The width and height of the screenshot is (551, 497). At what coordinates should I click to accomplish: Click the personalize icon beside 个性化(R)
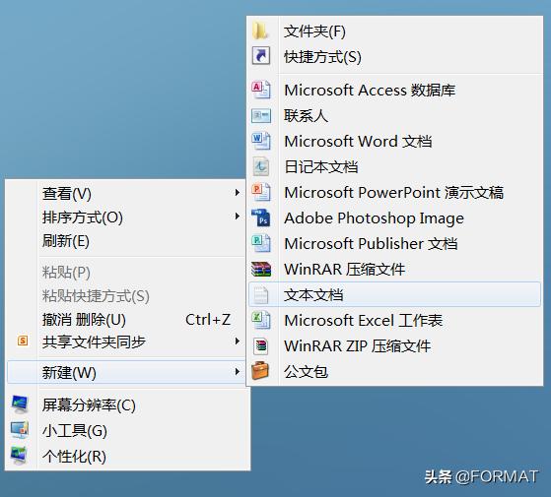coord(19,456)
